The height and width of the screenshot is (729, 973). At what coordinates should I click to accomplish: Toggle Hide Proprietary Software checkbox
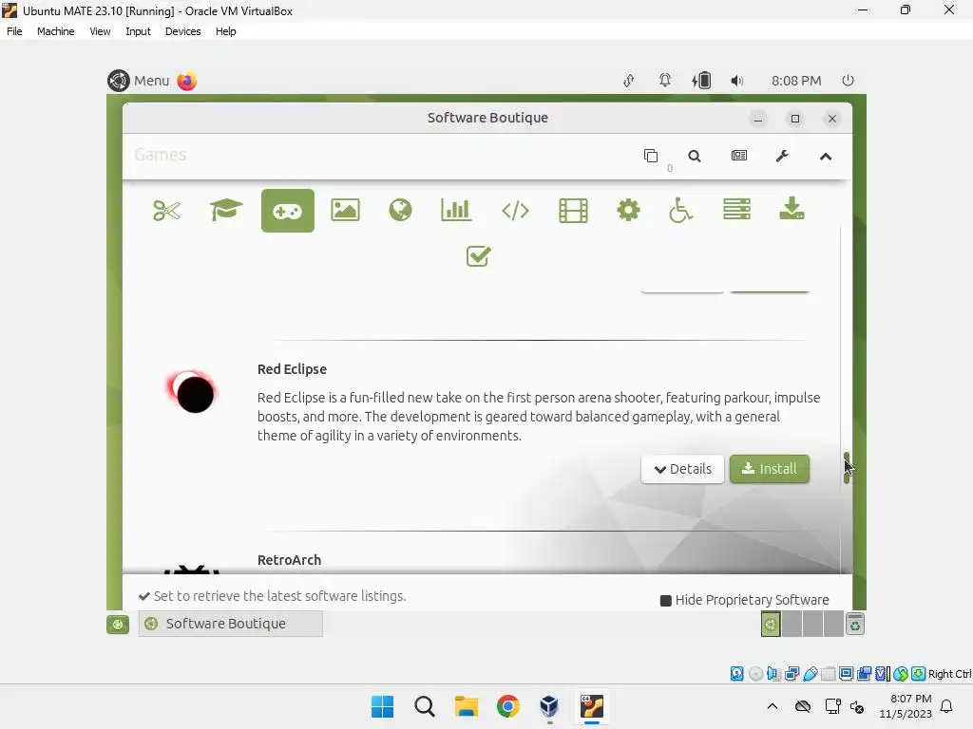click(666, 601)
